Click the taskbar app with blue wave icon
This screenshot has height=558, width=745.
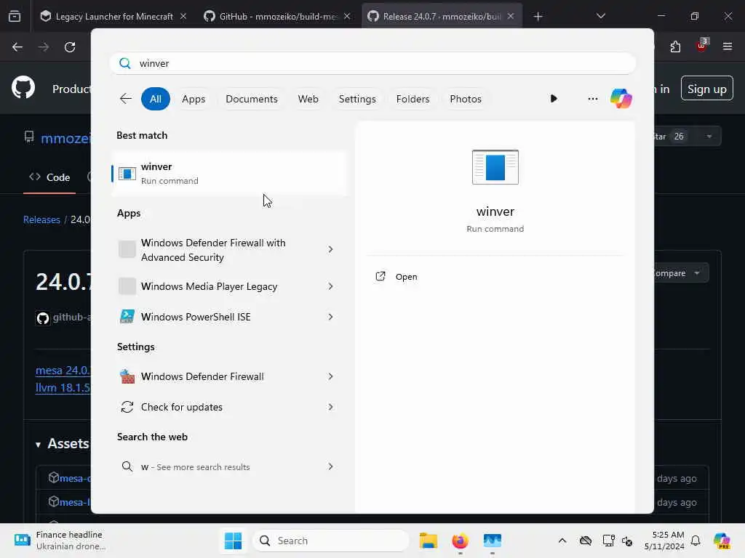(493, 541)
